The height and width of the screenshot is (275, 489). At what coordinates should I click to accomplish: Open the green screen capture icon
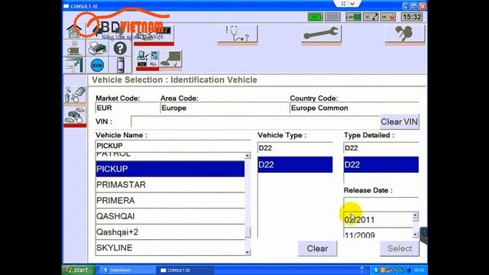[74, 65]
